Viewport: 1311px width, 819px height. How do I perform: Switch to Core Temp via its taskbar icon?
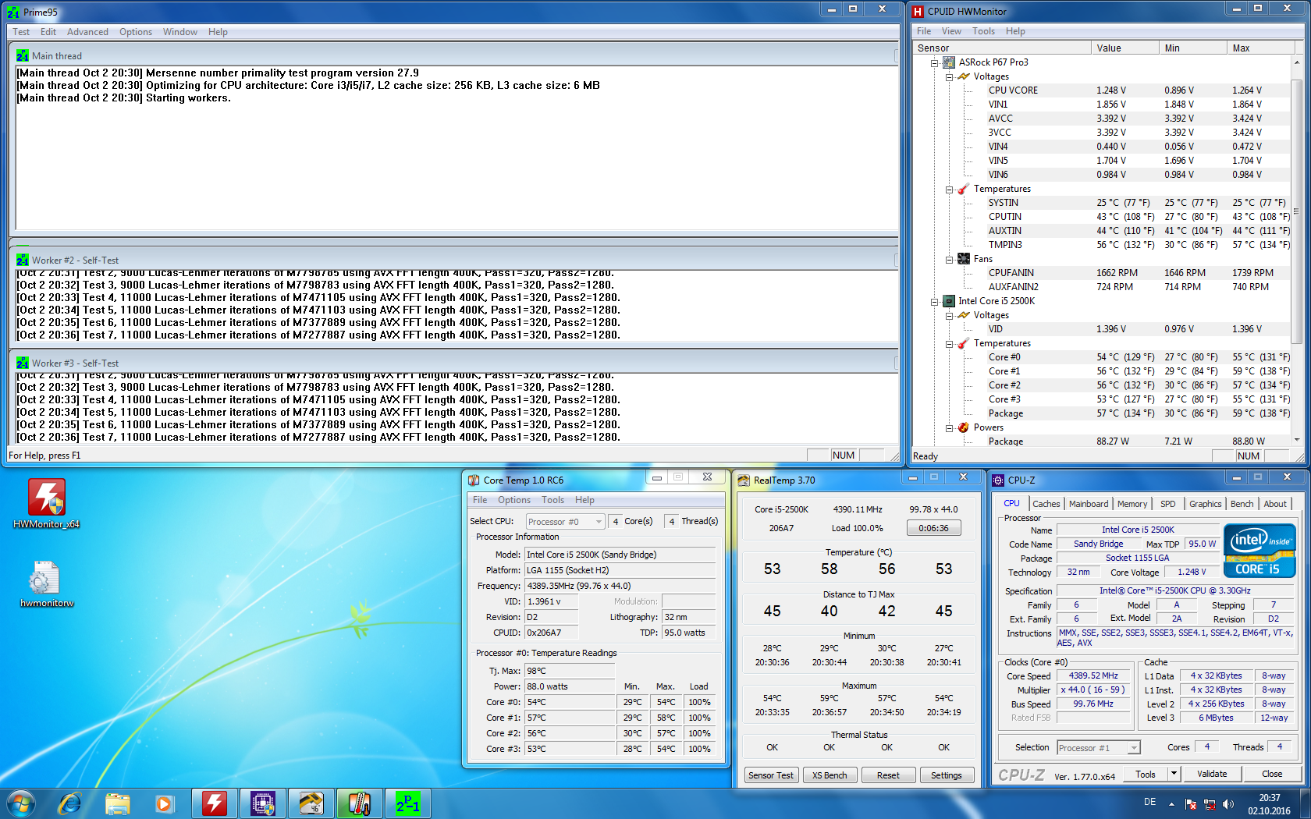point(359,803)
